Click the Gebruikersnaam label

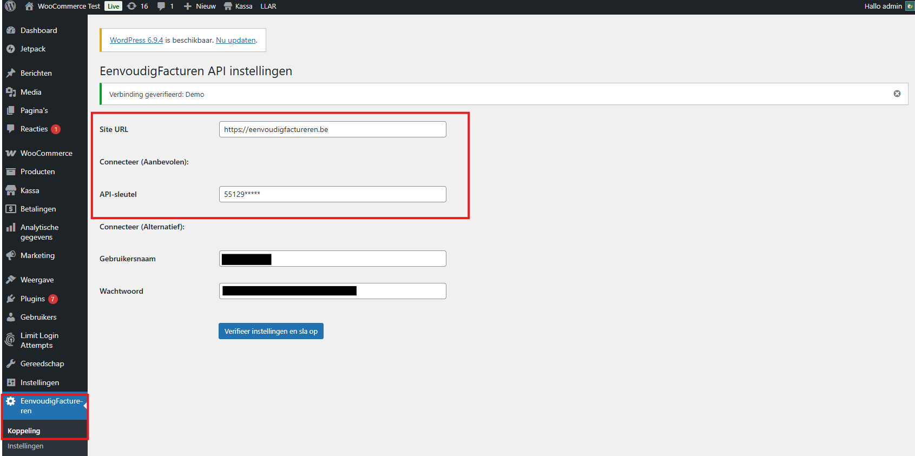[x=128, y=259]
